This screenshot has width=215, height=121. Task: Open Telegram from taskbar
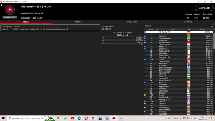point(107,118)
